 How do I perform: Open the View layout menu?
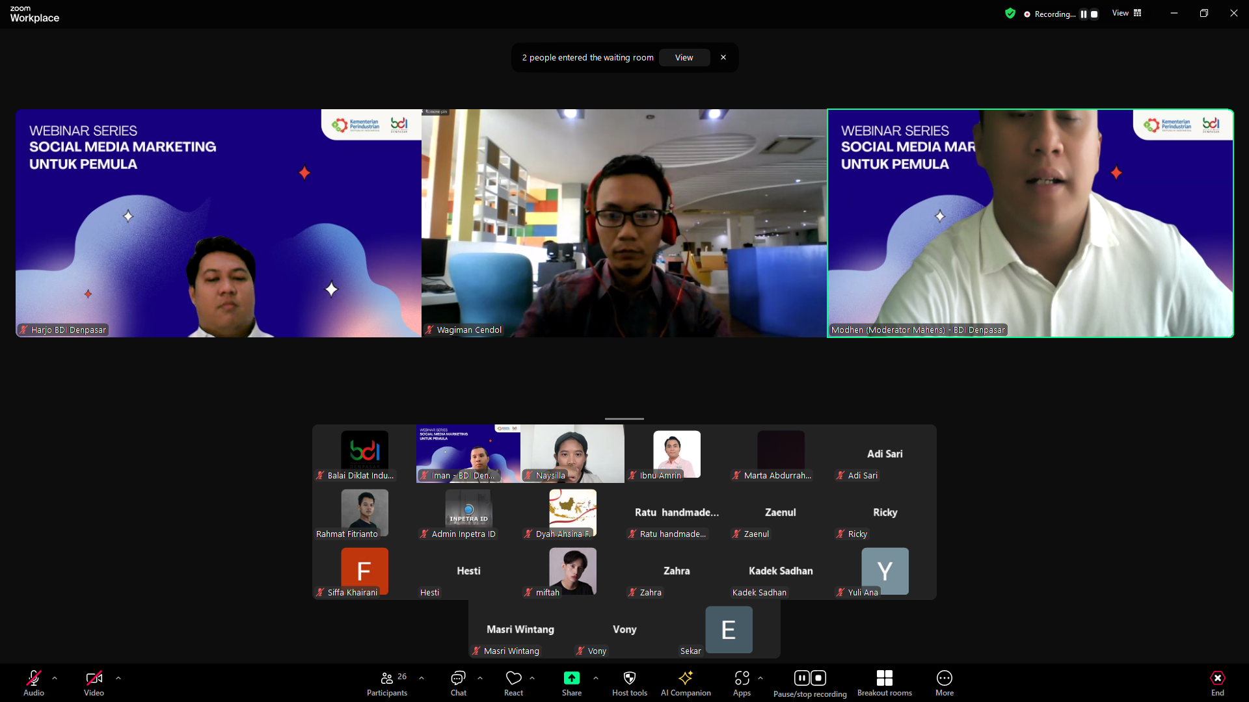(x=1127, y=13)
